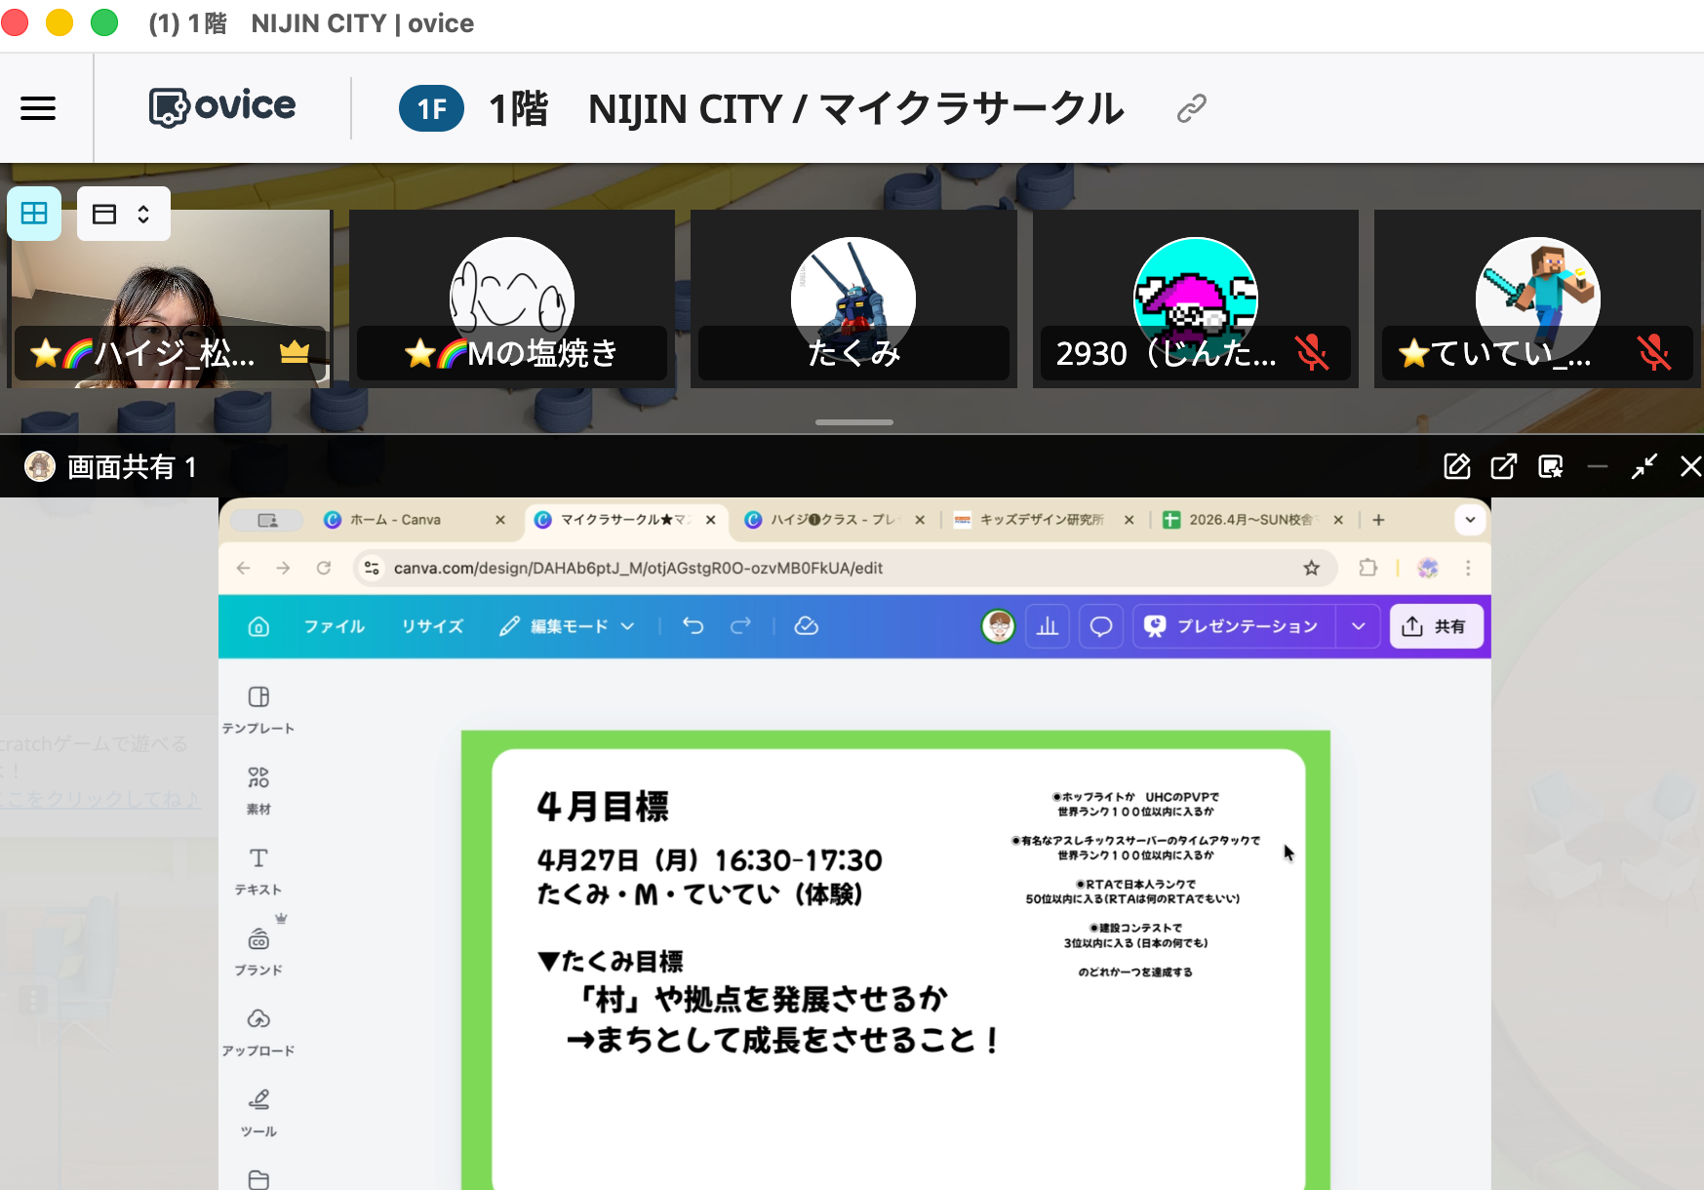Open browser extensions icon
Viewport: 1704px width, 1190px height.
tap(1367, 568)
